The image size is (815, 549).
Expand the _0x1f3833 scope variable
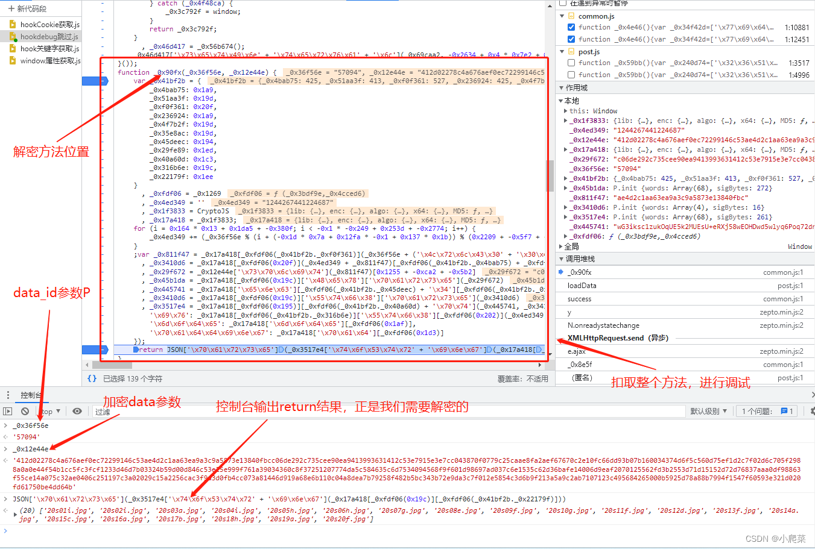pyautogui.click(x=565, y=121)
